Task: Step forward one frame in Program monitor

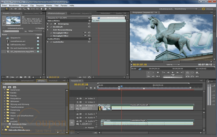Action: pos(178,72)
